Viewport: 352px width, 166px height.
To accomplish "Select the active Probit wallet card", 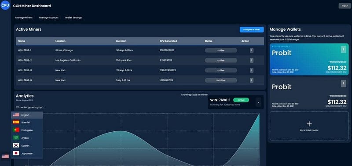I will [309, 59].
